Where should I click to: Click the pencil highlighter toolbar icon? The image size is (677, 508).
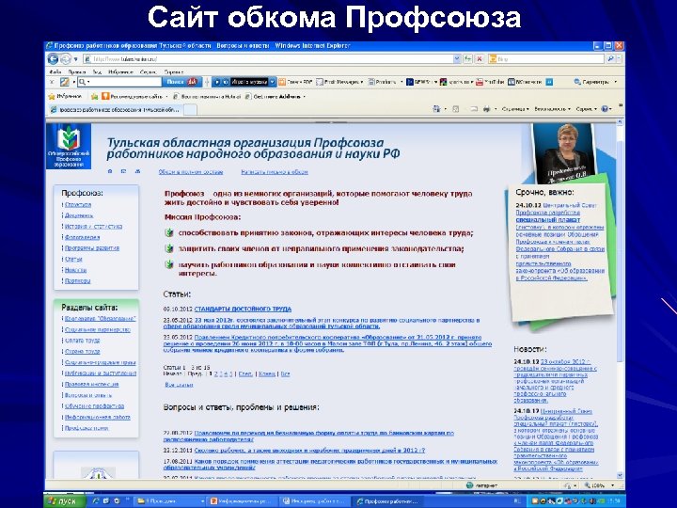65,82
